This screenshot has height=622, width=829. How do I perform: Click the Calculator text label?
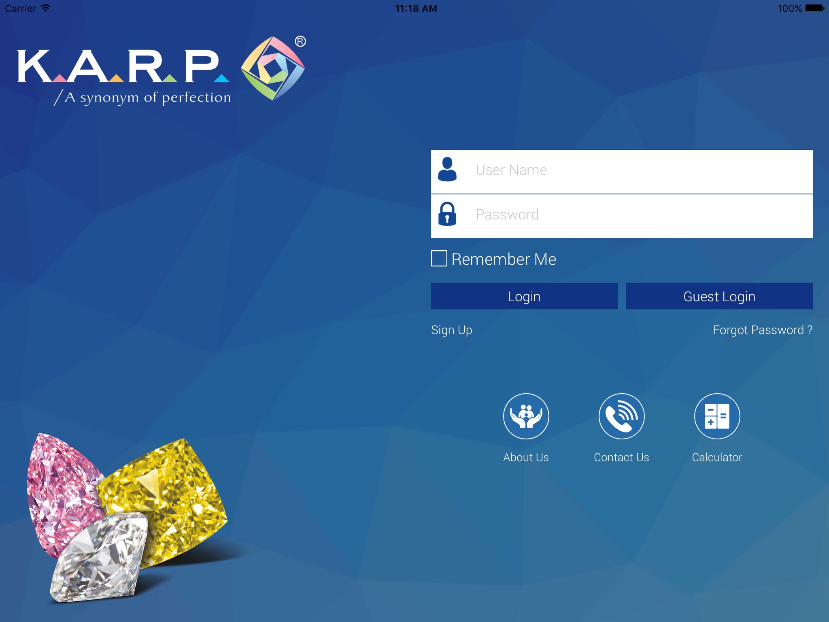pos(717,457)
